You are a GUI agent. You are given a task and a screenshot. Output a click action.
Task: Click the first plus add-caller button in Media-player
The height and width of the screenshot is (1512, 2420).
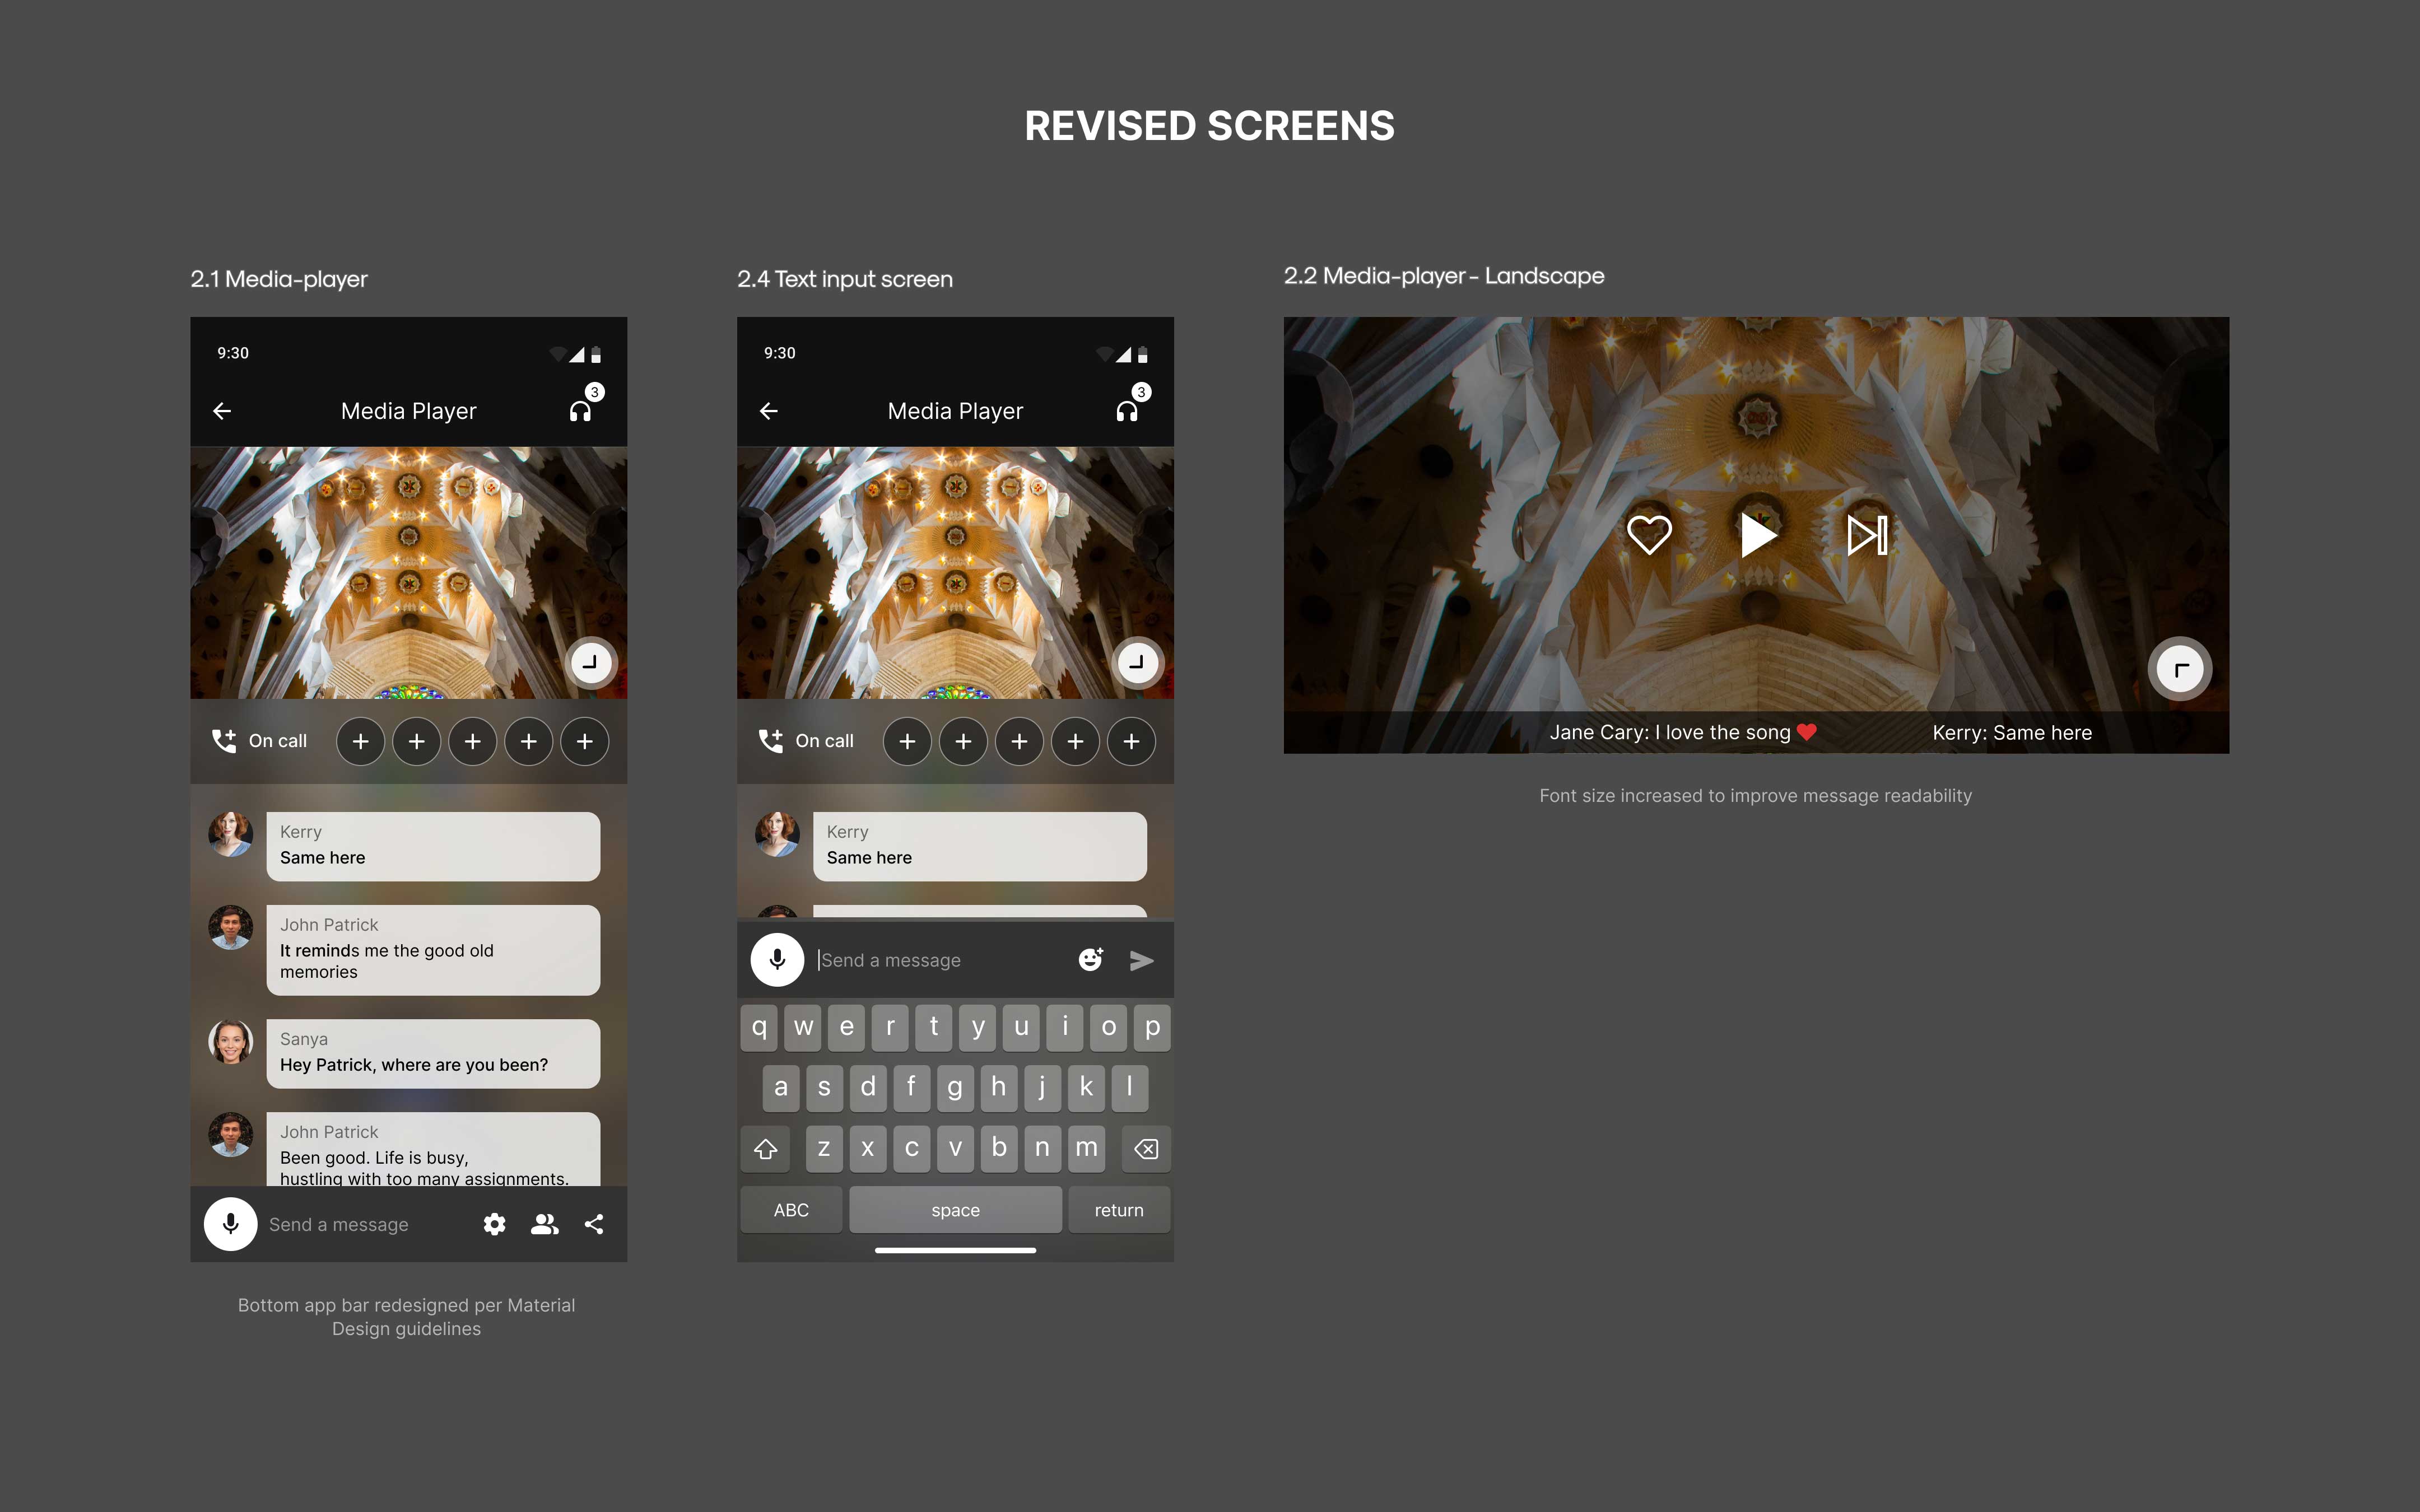(361, 741)
